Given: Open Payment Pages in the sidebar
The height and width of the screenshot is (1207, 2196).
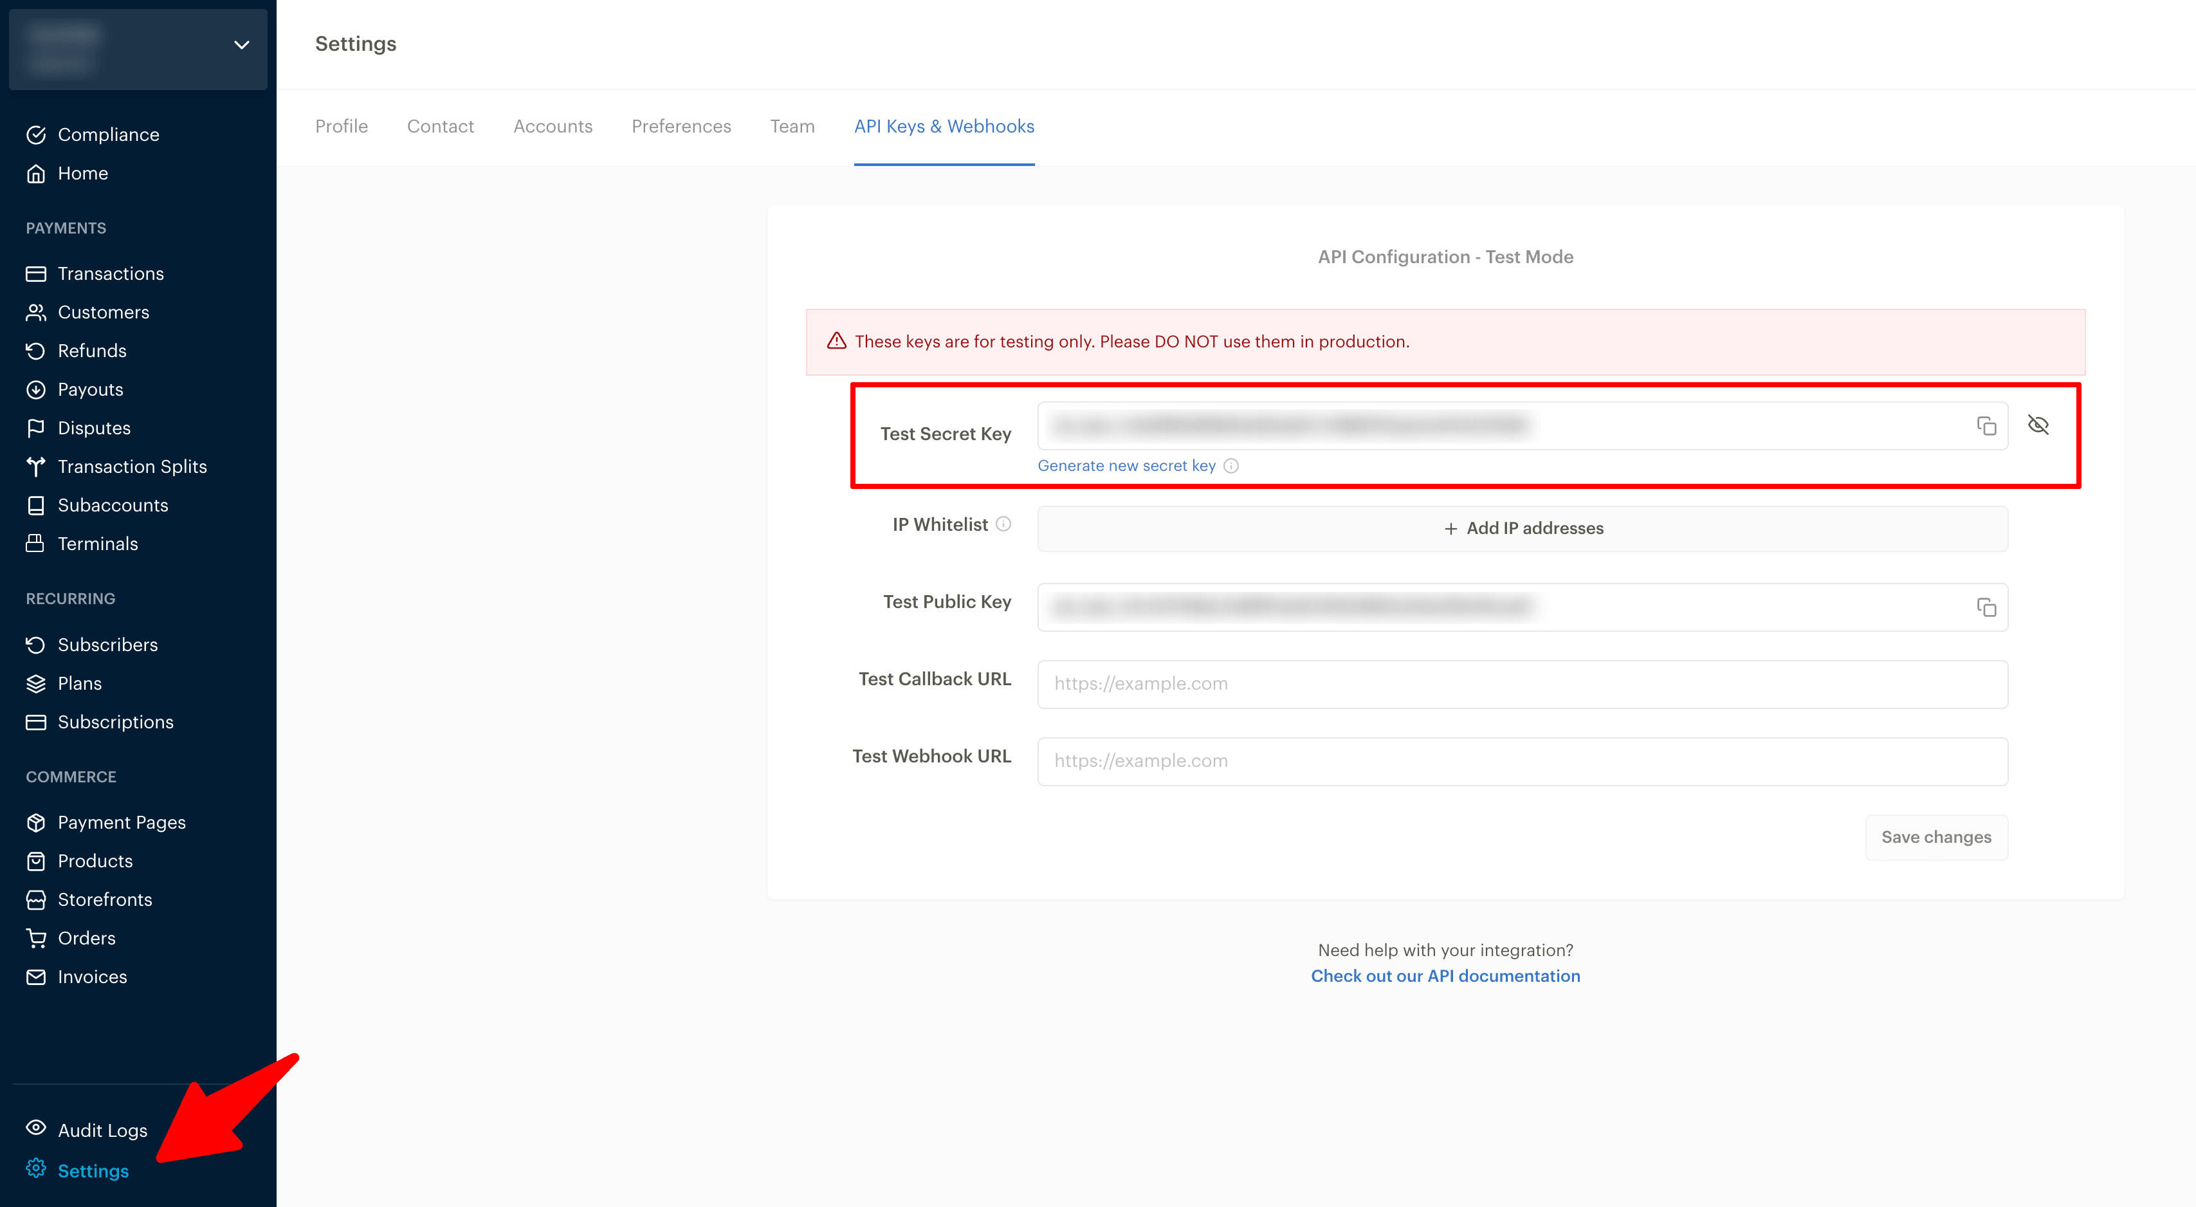Looking at the screenshot, I should tap(121, 822).
